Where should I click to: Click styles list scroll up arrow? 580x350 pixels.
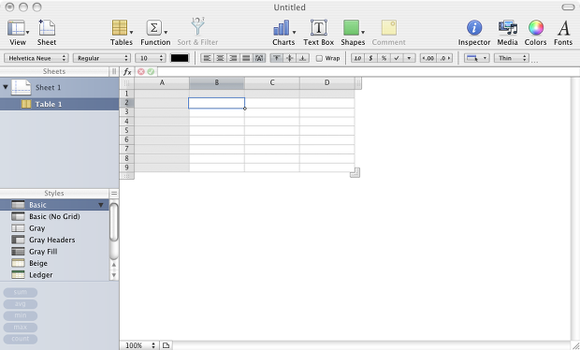[113, 265]
